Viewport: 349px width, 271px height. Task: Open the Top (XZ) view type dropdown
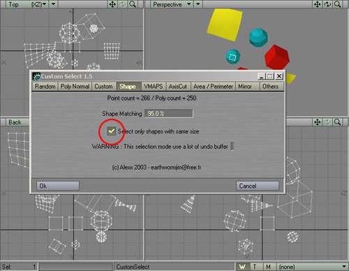[27, 4]
